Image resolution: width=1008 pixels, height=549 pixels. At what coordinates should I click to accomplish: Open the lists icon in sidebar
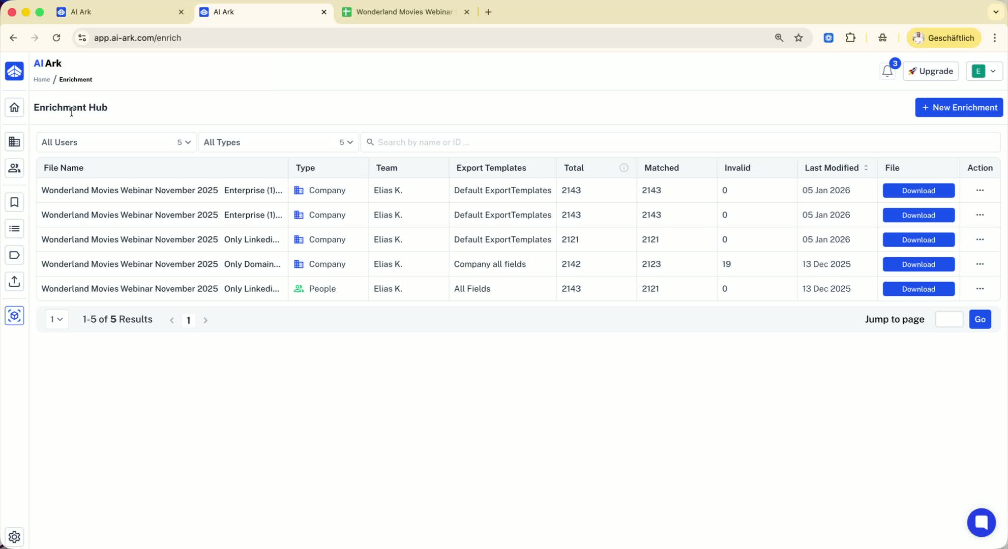pos(14,229)
